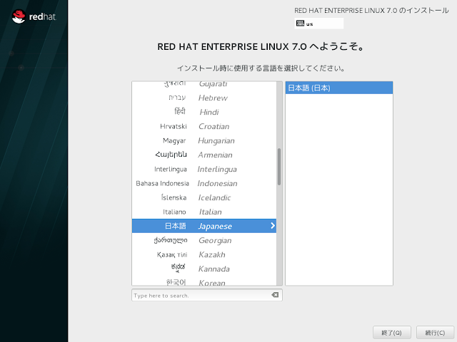The width and height of the screenshot is (457, 342).
Task: Select the Gujarati row at list top
Action: coord(204,86)
